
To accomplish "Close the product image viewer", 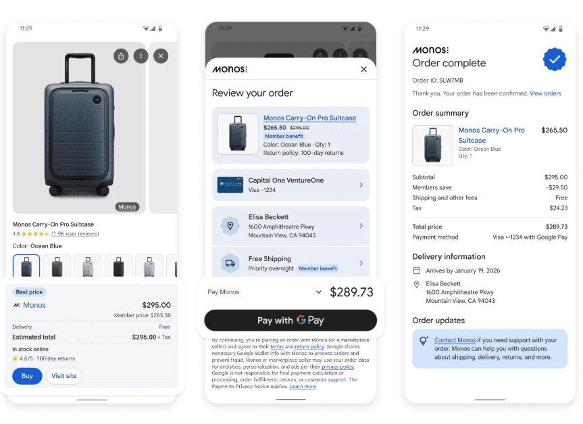I will coord(161,56).
